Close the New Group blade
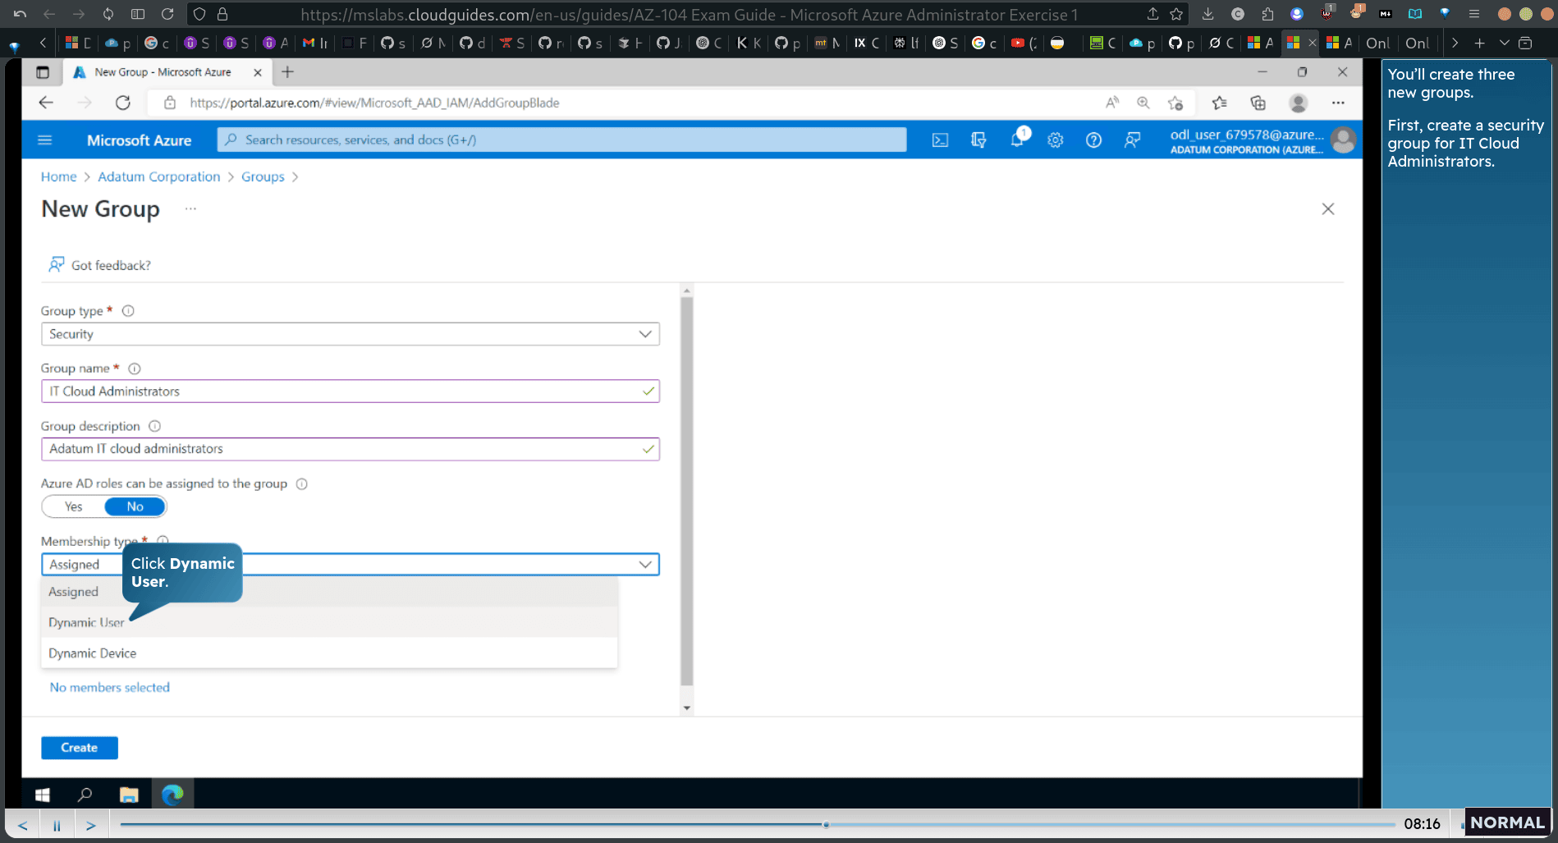Image resolution: width=1558 pixels, height=843 pixels. click(1328, 209)
